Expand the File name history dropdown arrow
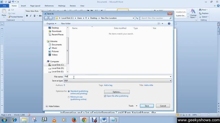This screenshot has height=123, width=220. (x=170, y=77)
